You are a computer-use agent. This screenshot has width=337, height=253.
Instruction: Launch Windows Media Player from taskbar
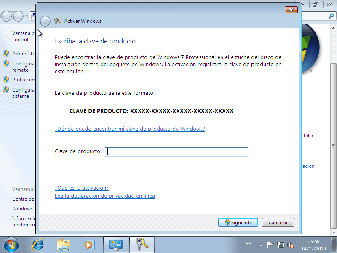click(x=88, y=245)
